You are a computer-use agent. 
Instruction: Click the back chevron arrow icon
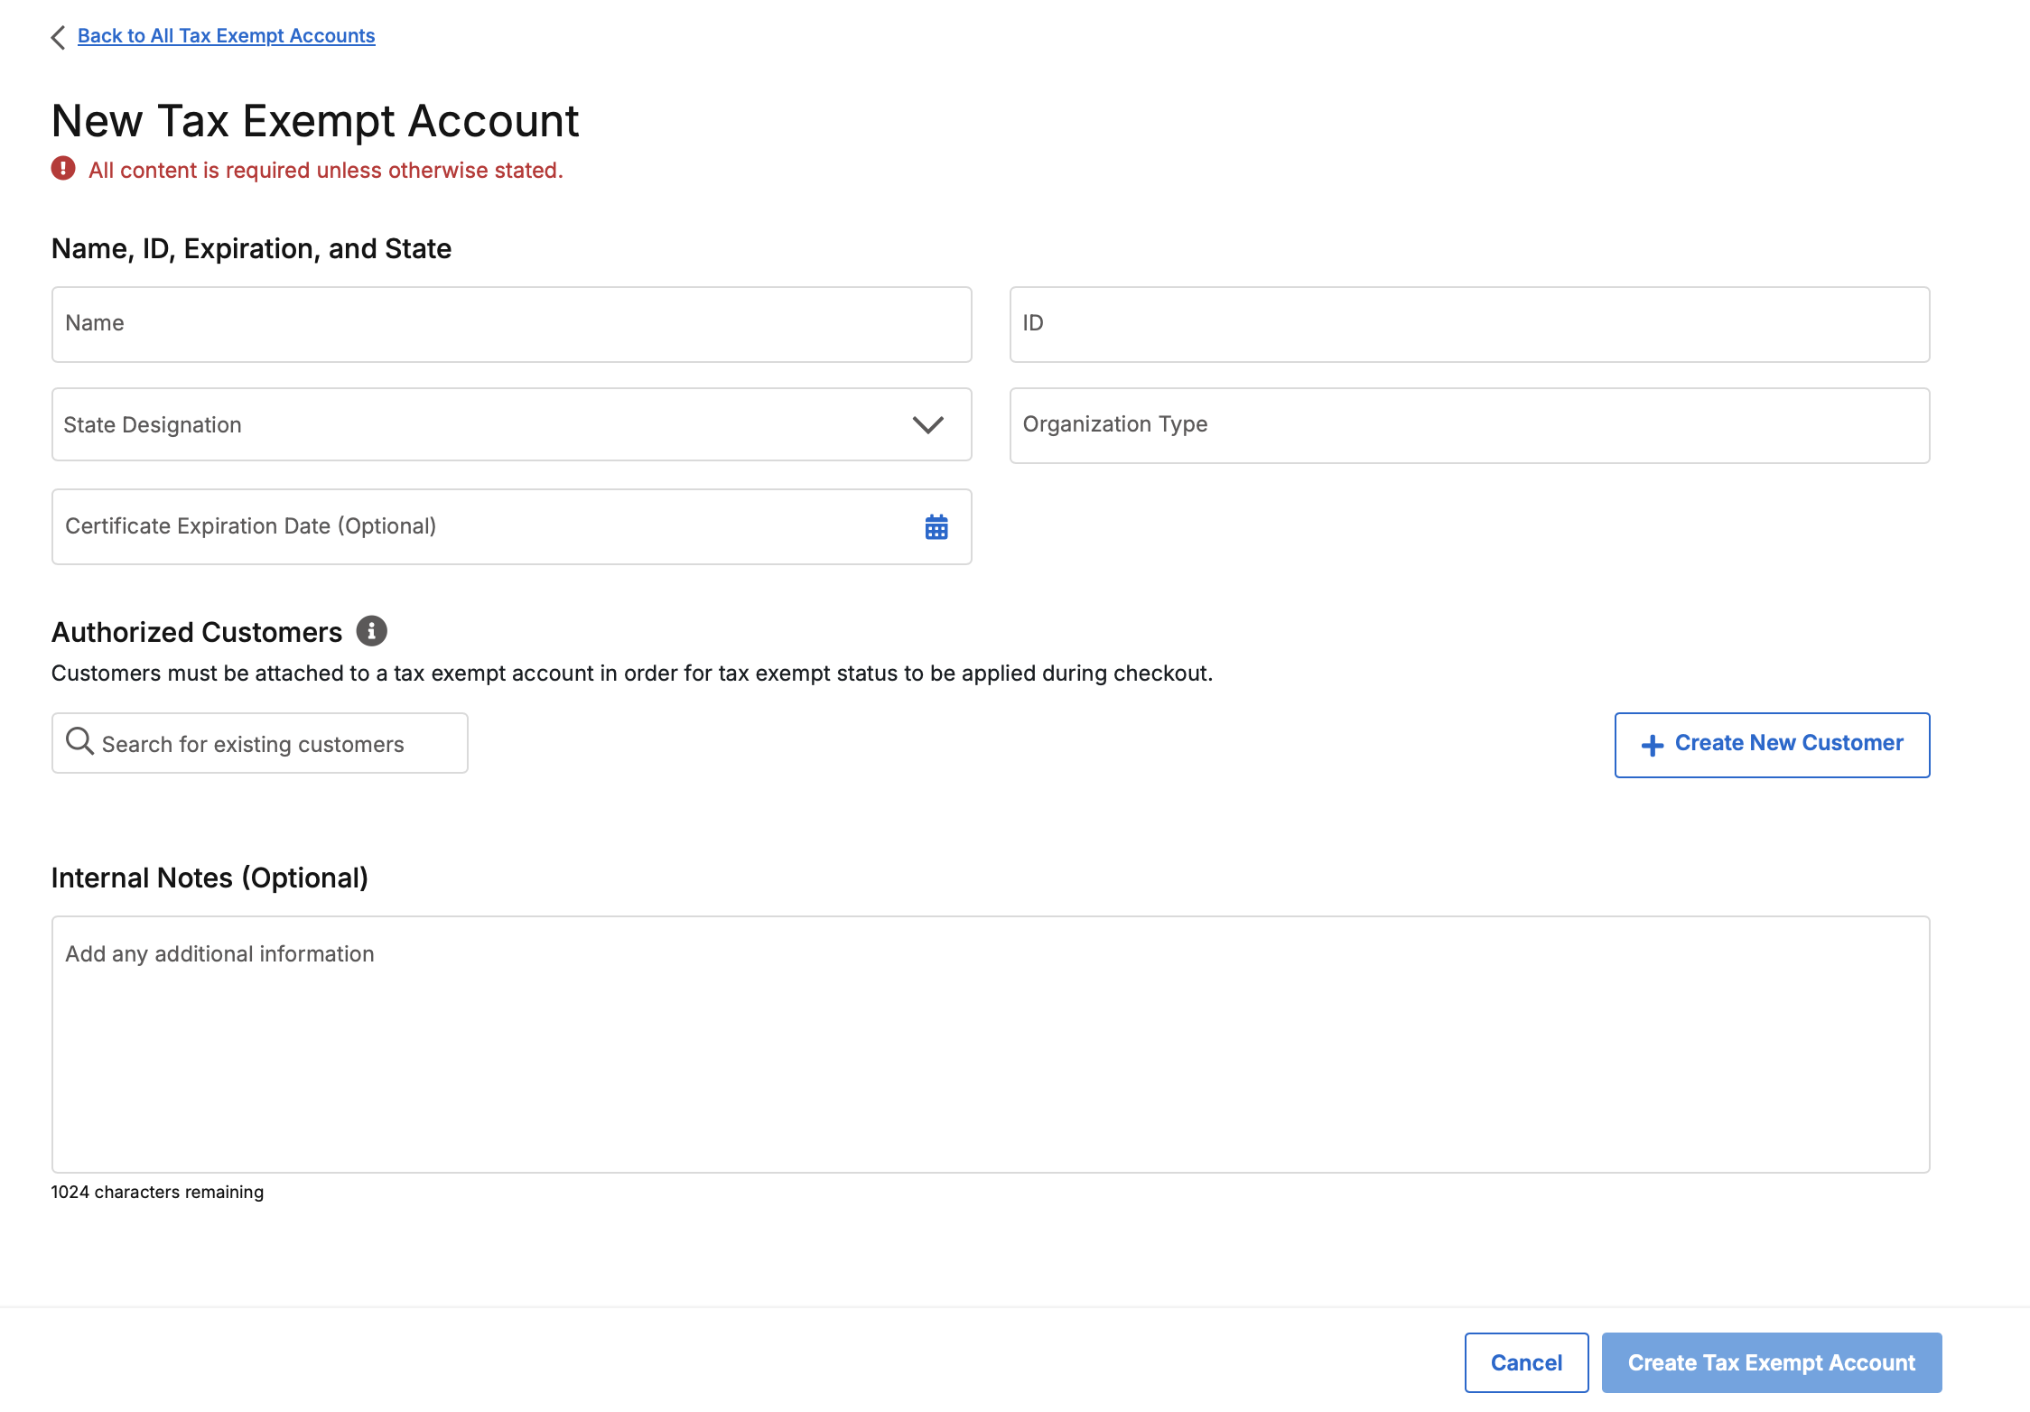coord(59,37)
